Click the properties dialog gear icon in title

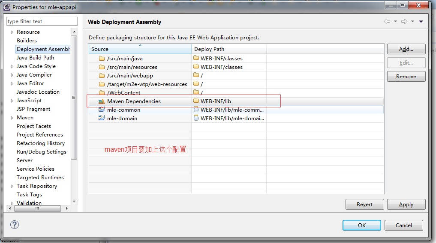point(7,7)
